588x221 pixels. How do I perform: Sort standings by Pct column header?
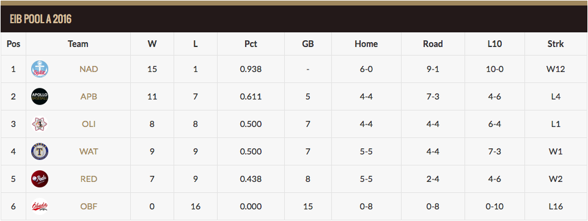click(251, 44)
